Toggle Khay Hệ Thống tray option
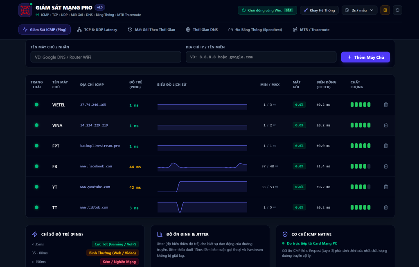The height and width of the screenshot is (267, 419). pyautogui.click(x=319, y=10)
